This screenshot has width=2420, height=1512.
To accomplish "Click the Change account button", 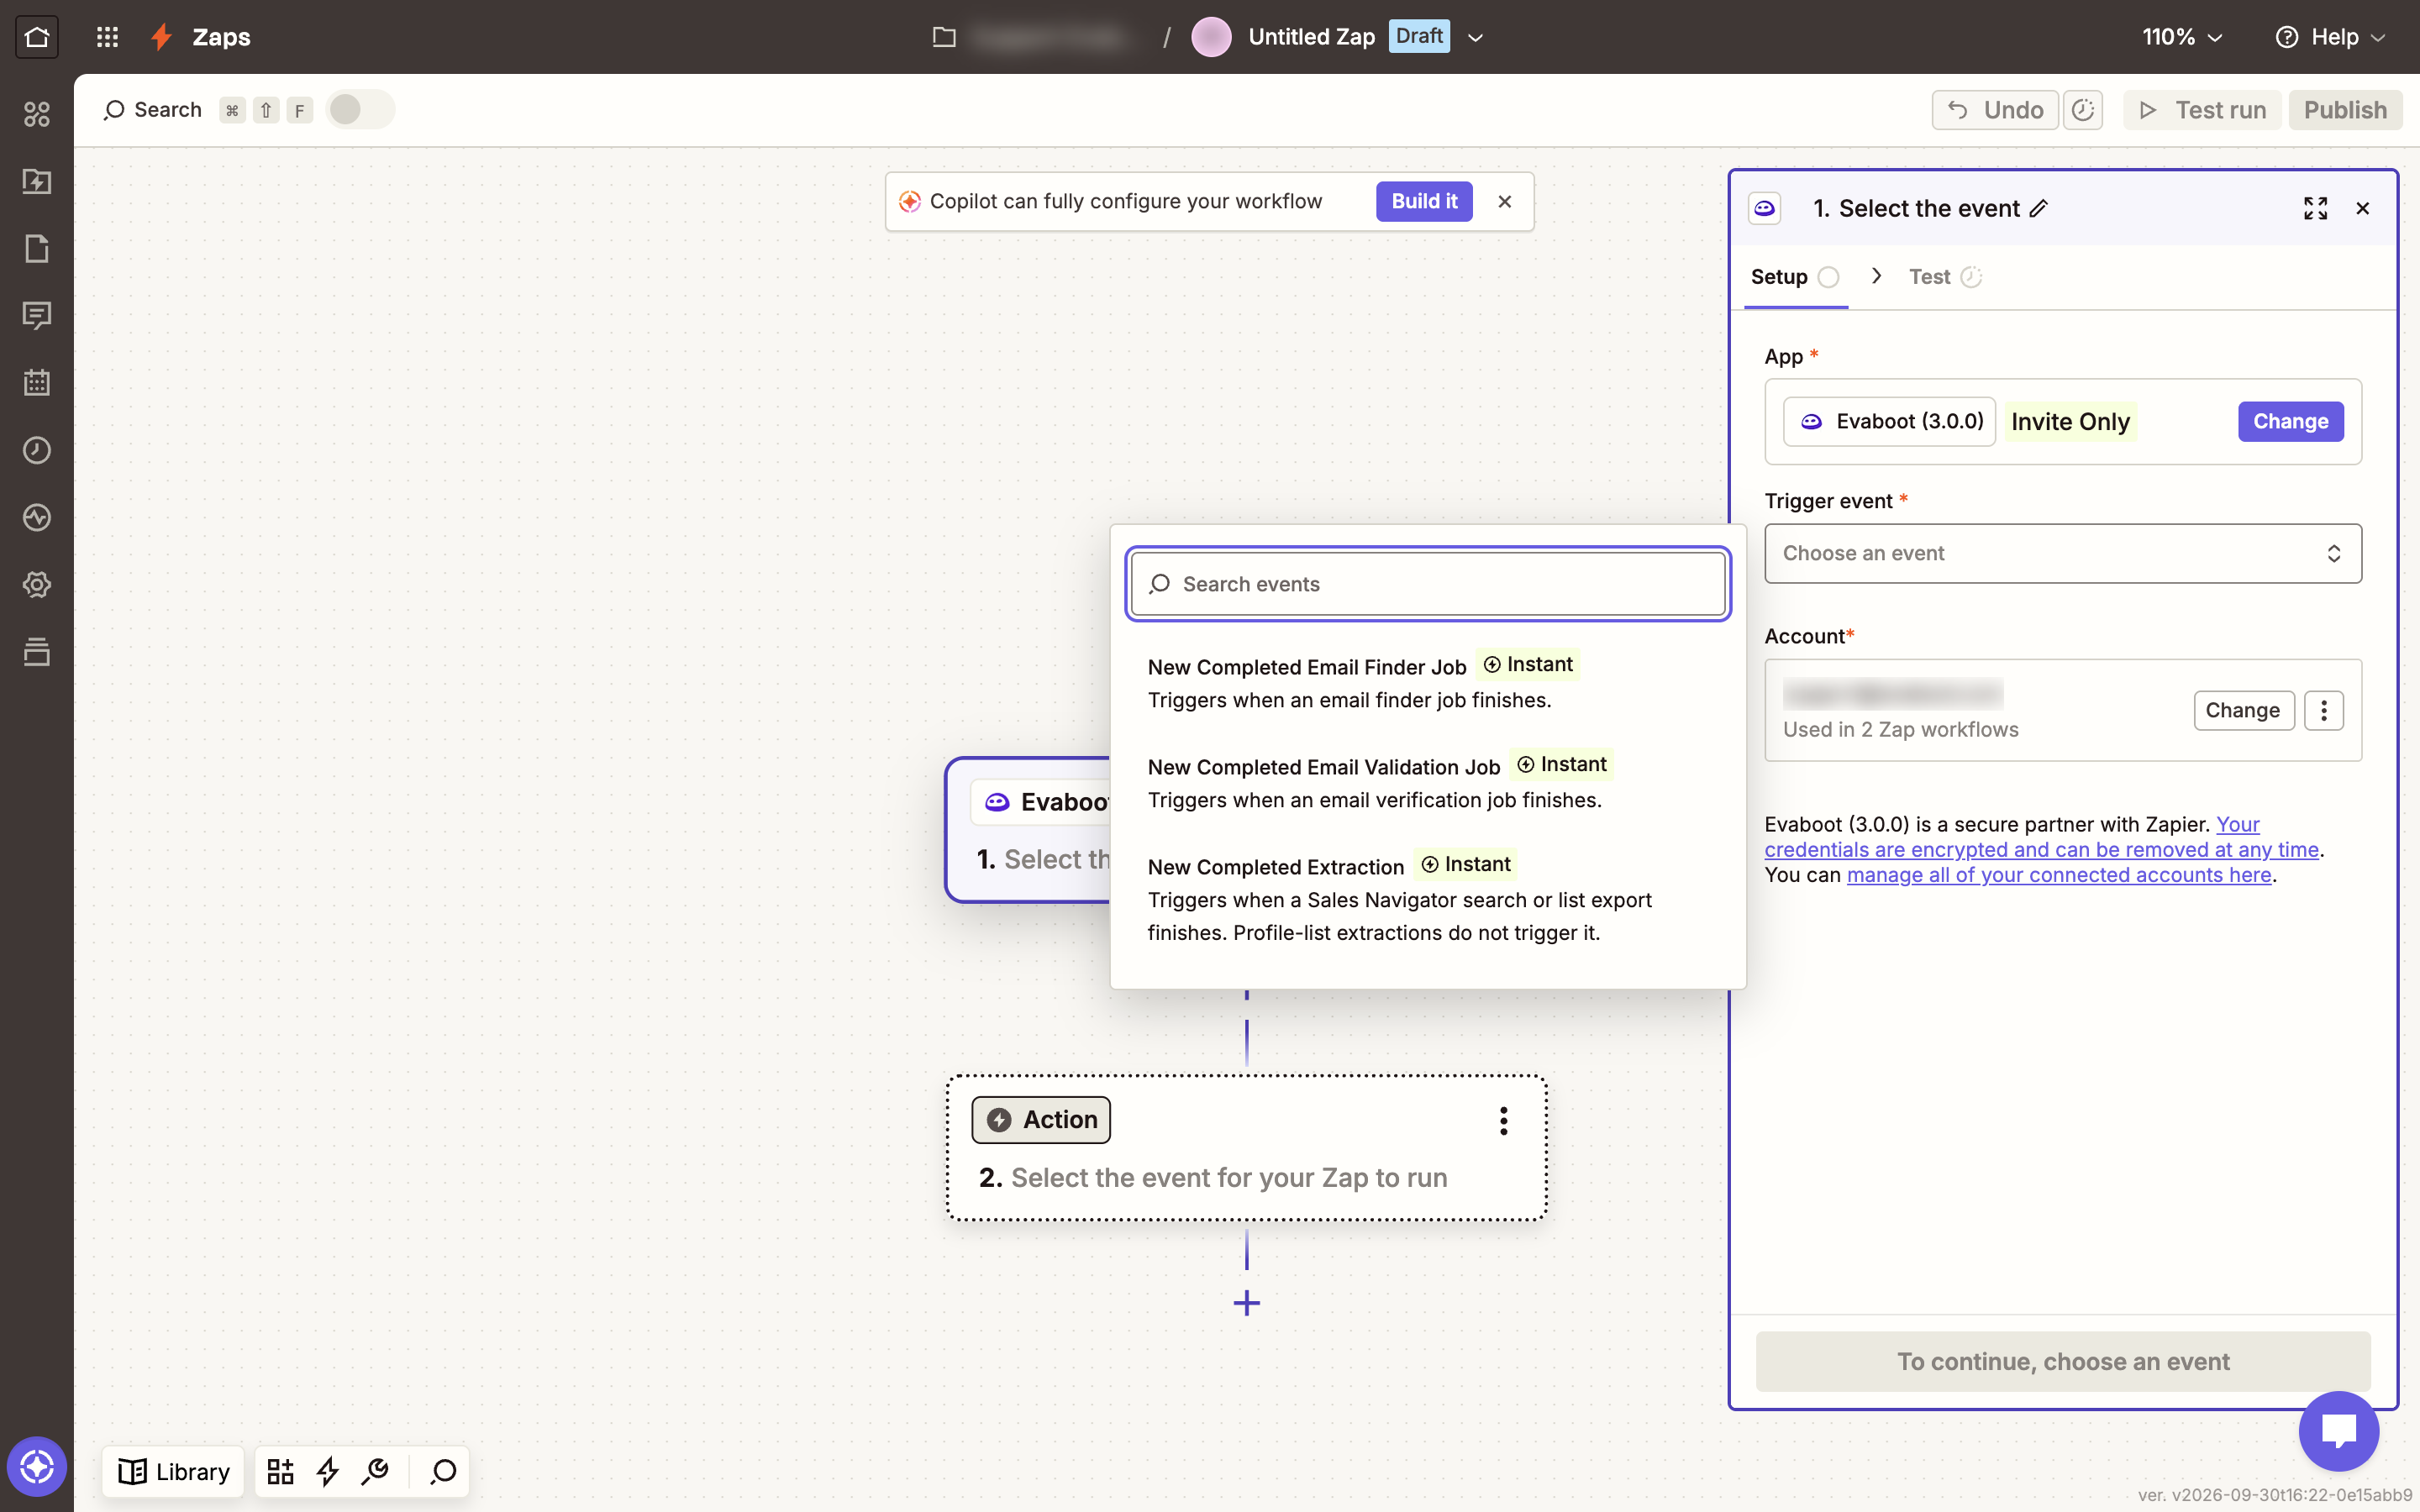I will pyautogui.click(x=2243, y=711).
